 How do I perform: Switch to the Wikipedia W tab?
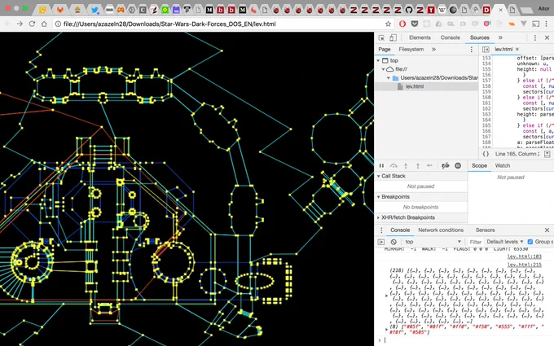click(x=442, y=10)
